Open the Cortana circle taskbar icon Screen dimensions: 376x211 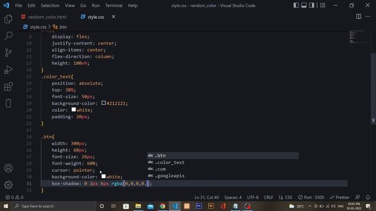click(102, 206)
